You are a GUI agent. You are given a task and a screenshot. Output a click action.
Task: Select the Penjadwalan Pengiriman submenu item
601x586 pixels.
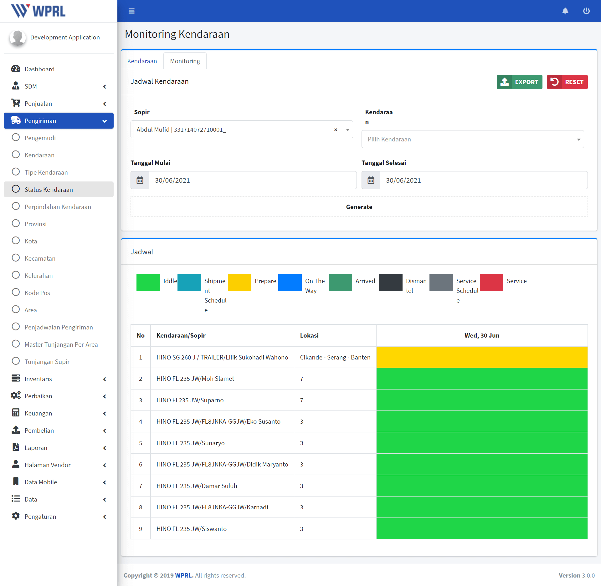coord(59,327)
